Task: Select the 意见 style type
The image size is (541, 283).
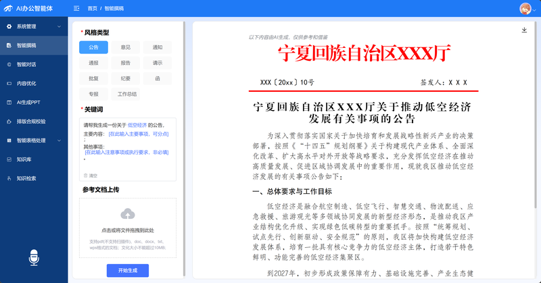Action: pos(126,47)
